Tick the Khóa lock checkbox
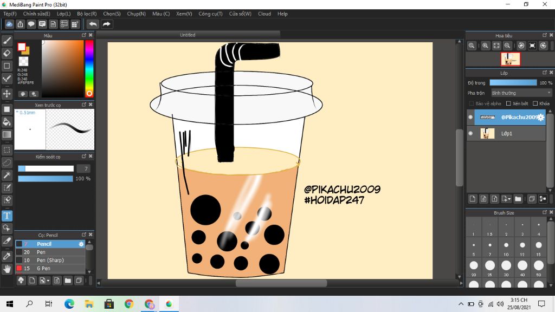The width and height of the screenshot is (555, 312). pos(535,103)
